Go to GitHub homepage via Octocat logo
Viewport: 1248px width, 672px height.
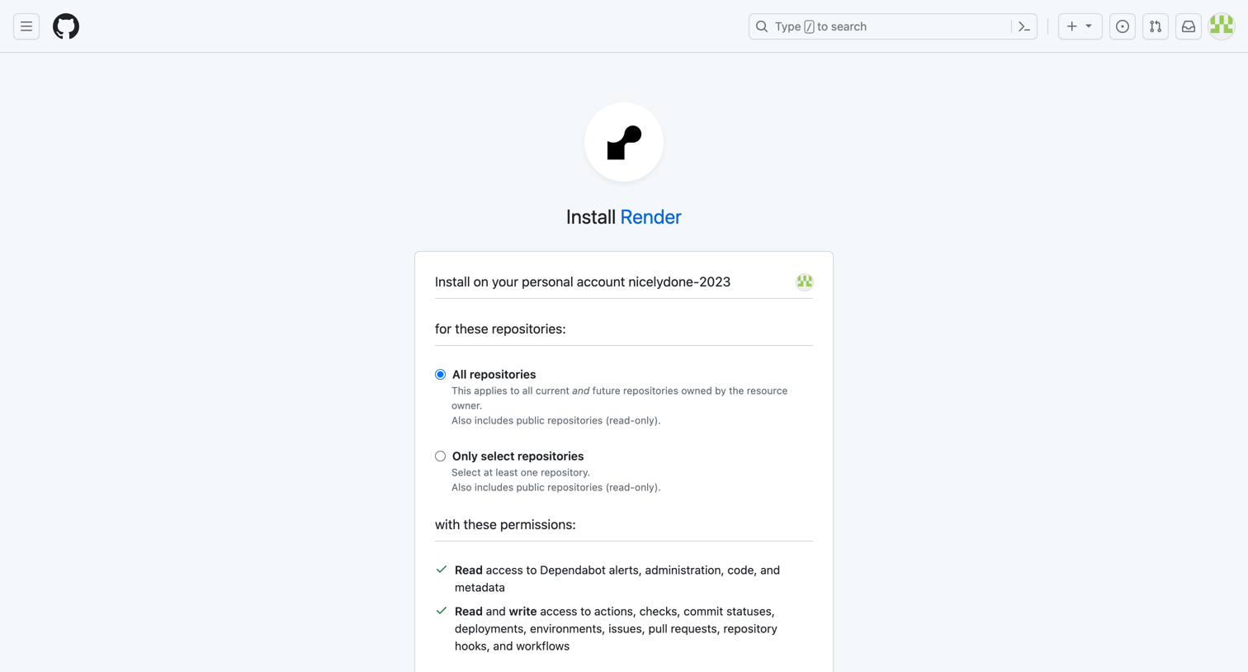66,26
